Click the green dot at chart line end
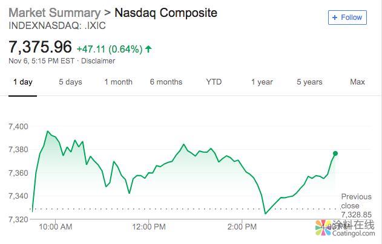 (x=335, y=153)
